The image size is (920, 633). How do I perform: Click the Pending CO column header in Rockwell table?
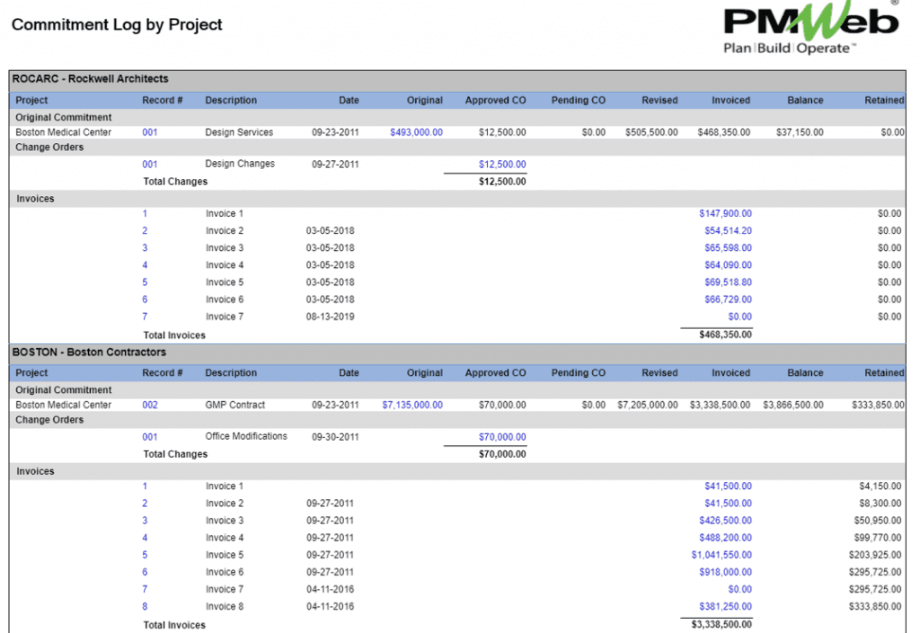point(578,101)
